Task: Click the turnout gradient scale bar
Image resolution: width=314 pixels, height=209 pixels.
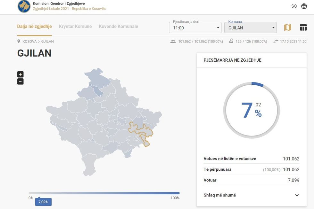Action: click(104, 193)
